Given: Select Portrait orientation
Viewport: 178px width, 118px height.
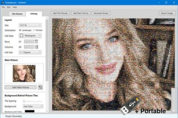Looking at the screenshot, I should 34,30.
